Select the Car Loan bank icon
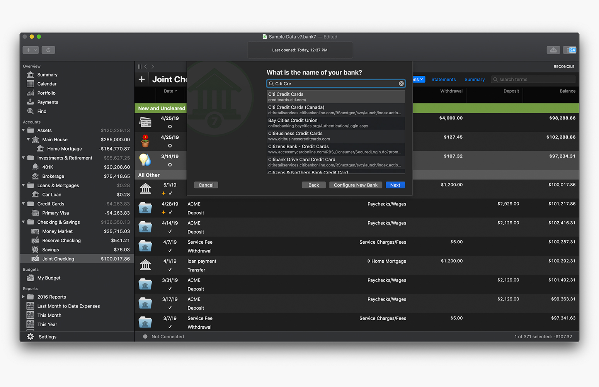Screen dimensions: 599x387 coord(35,195)
